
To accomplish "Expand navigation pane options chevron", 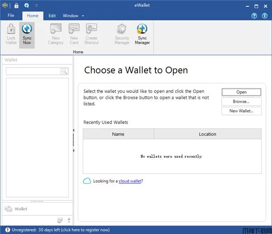I will [69, 220].
